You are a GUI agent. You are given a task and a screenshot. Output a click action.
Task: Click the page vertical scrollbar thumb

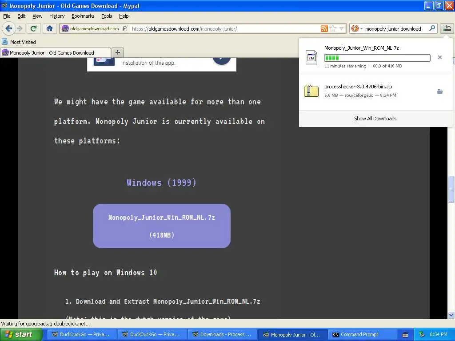click(x=451, y=189)
